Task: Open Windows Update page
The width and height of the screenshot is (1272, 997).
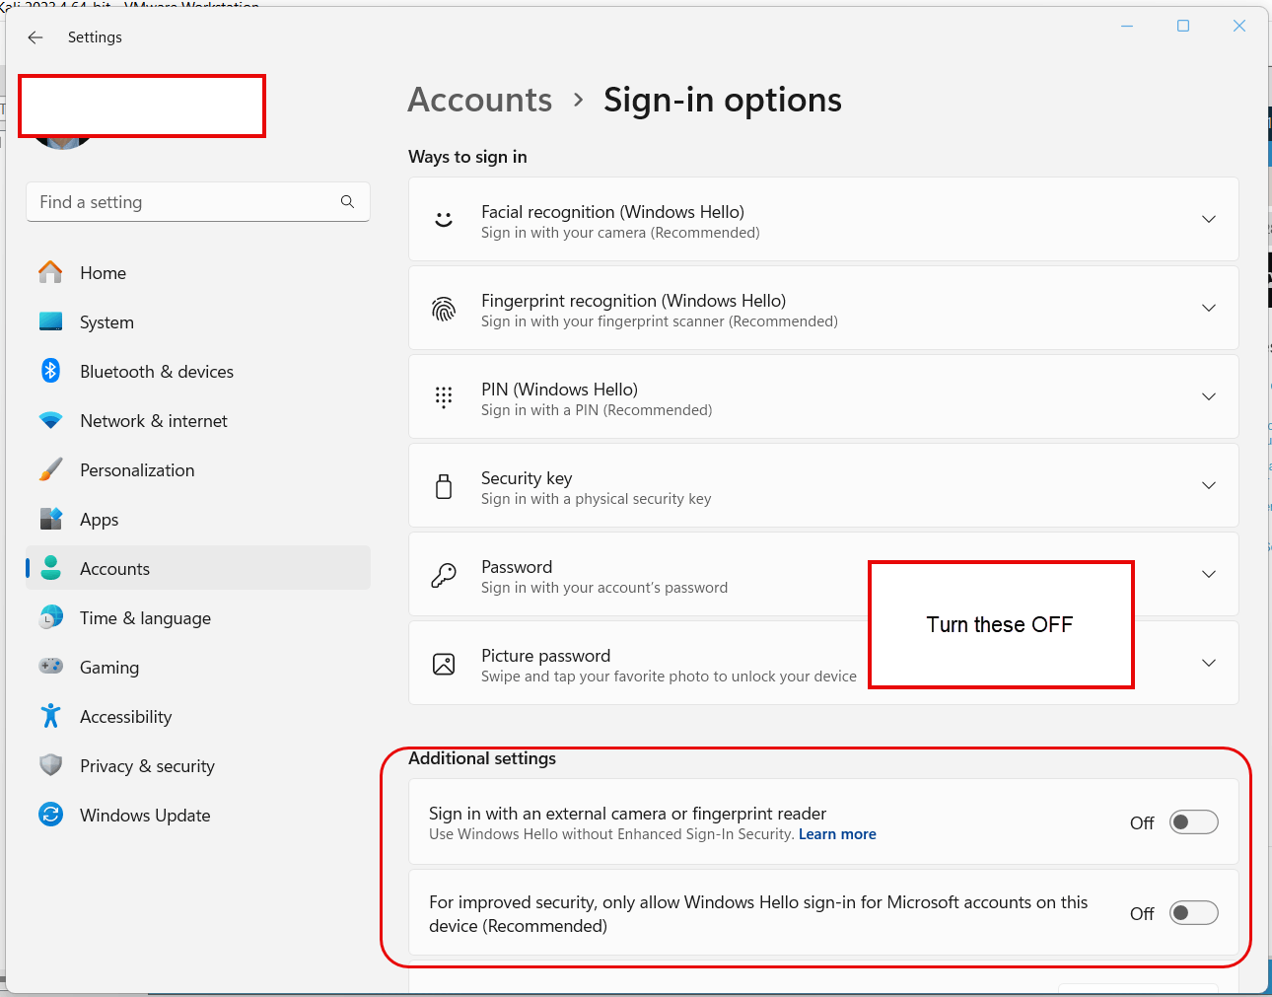Action: 198,815
